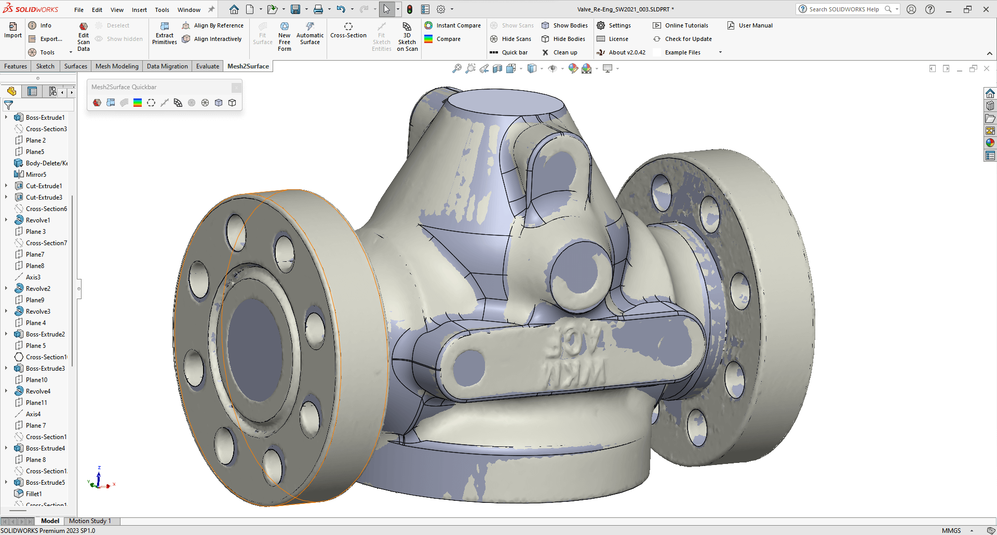Screen dimensions: 997x535
Task: Click the Compare color map swatch
Action: [x=428, y=39]
